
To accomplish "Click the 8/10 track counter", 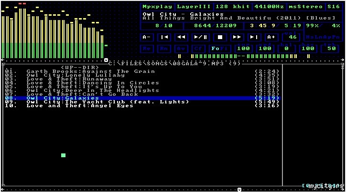I will coord(164,26).
